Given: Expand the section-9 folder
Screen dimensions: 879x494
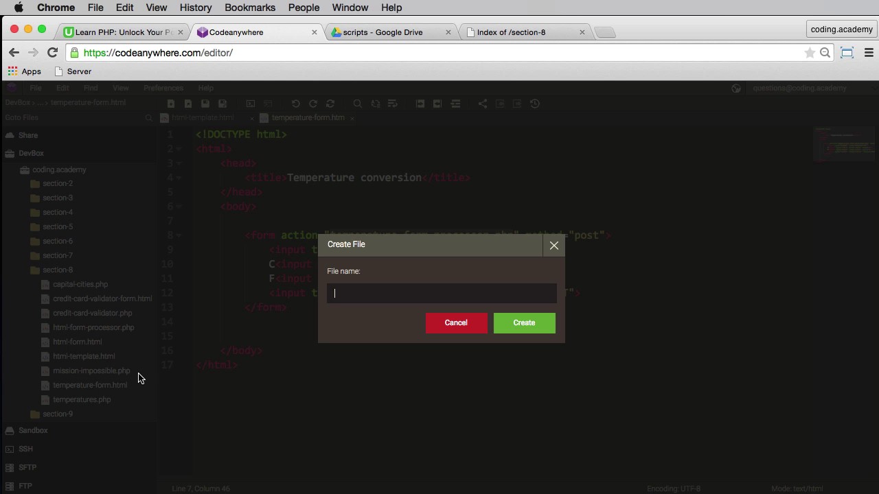Looking at the screenshot, I should pyautogui.click(x=58, y=414).
